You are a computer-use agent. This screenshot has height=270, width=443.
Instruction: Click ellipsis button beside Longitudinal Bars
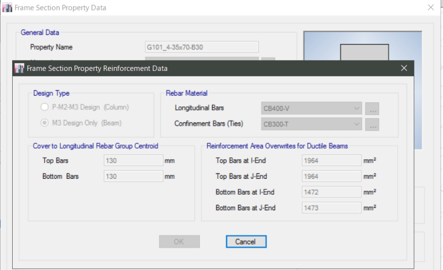tap(372, 108)
